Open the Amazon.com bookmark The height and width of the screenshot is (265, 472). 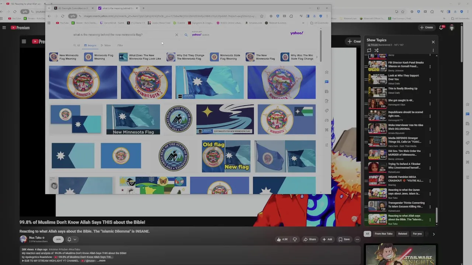pyautogui.click(x=253, y=23)
